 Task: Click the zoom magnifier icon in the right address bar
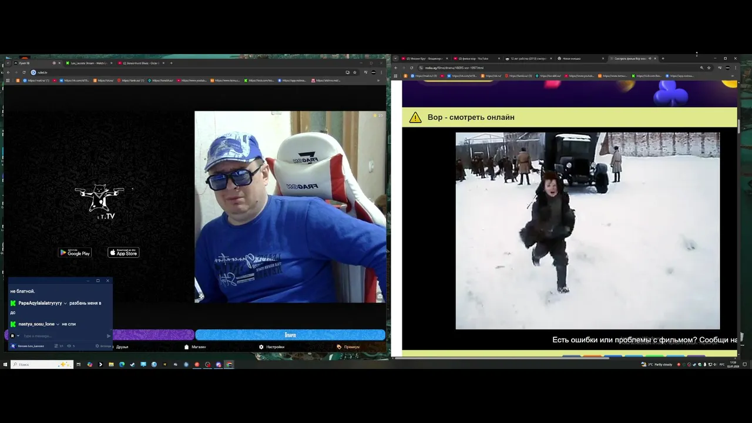point(701,68)
